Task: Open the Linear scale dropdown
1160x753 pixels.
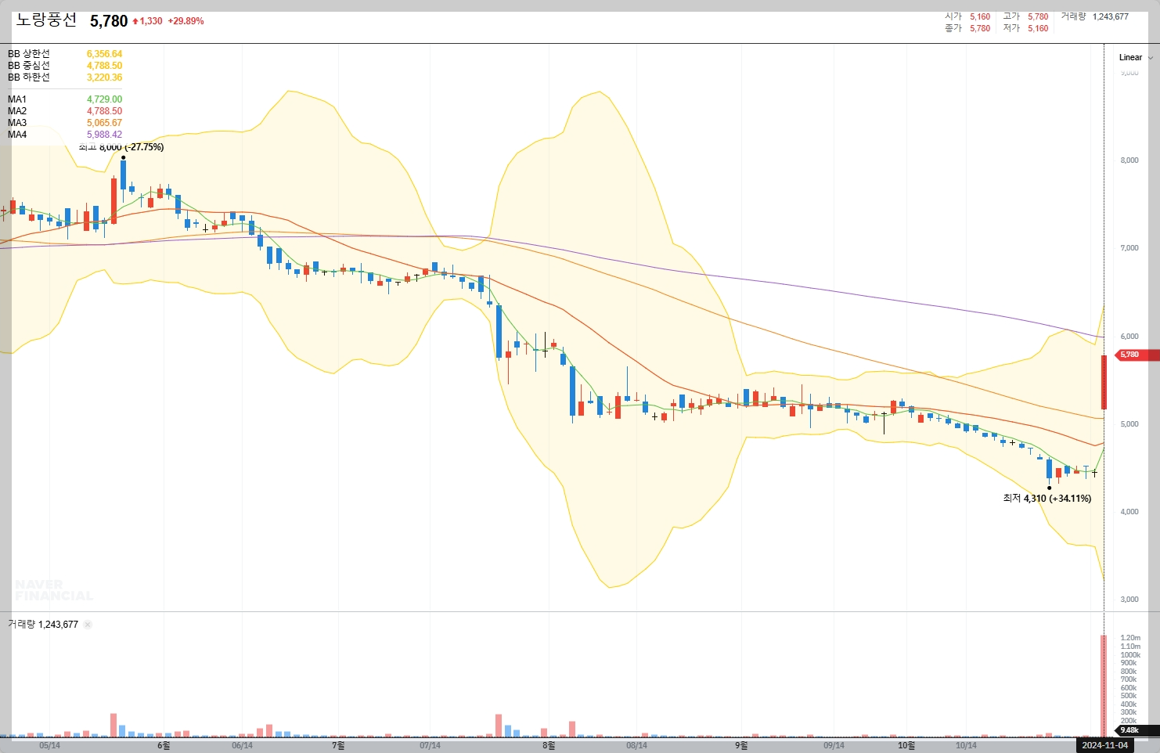Action: point(1136,57)
